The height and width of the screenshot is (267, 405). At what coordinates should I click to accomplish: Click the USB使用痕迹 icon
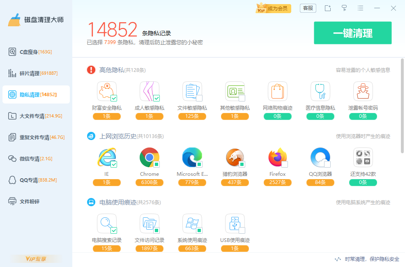pos(235,224)
